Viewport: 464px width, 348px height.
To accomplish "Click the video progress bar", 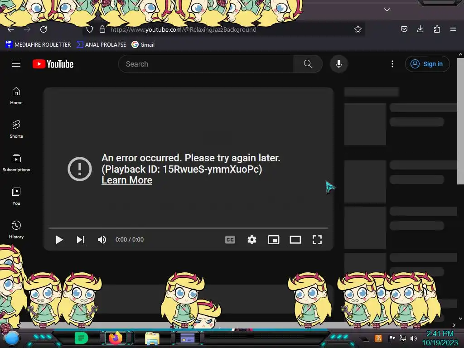I will pyautogui.click(x=188, y=228).
